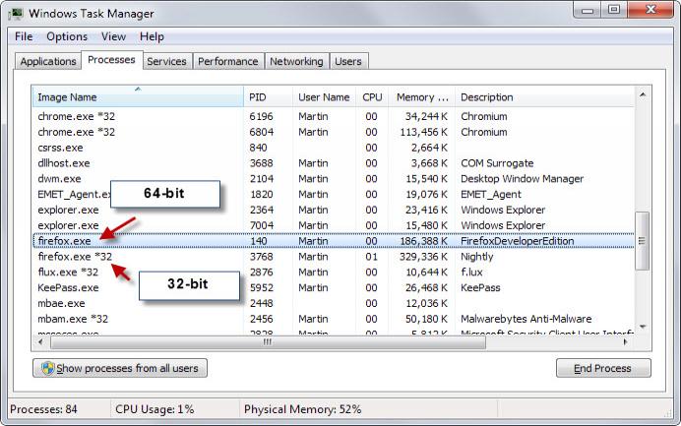Image resolution: width=681 pixels, height=426 pixels.
Task: Maximize the Task Manager window
Action: click(614, 10)
